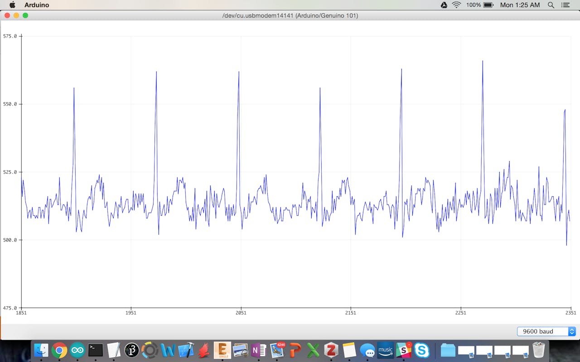Click the 2251 x-axis label
580x362 pixels.
[x=460, y=313]
